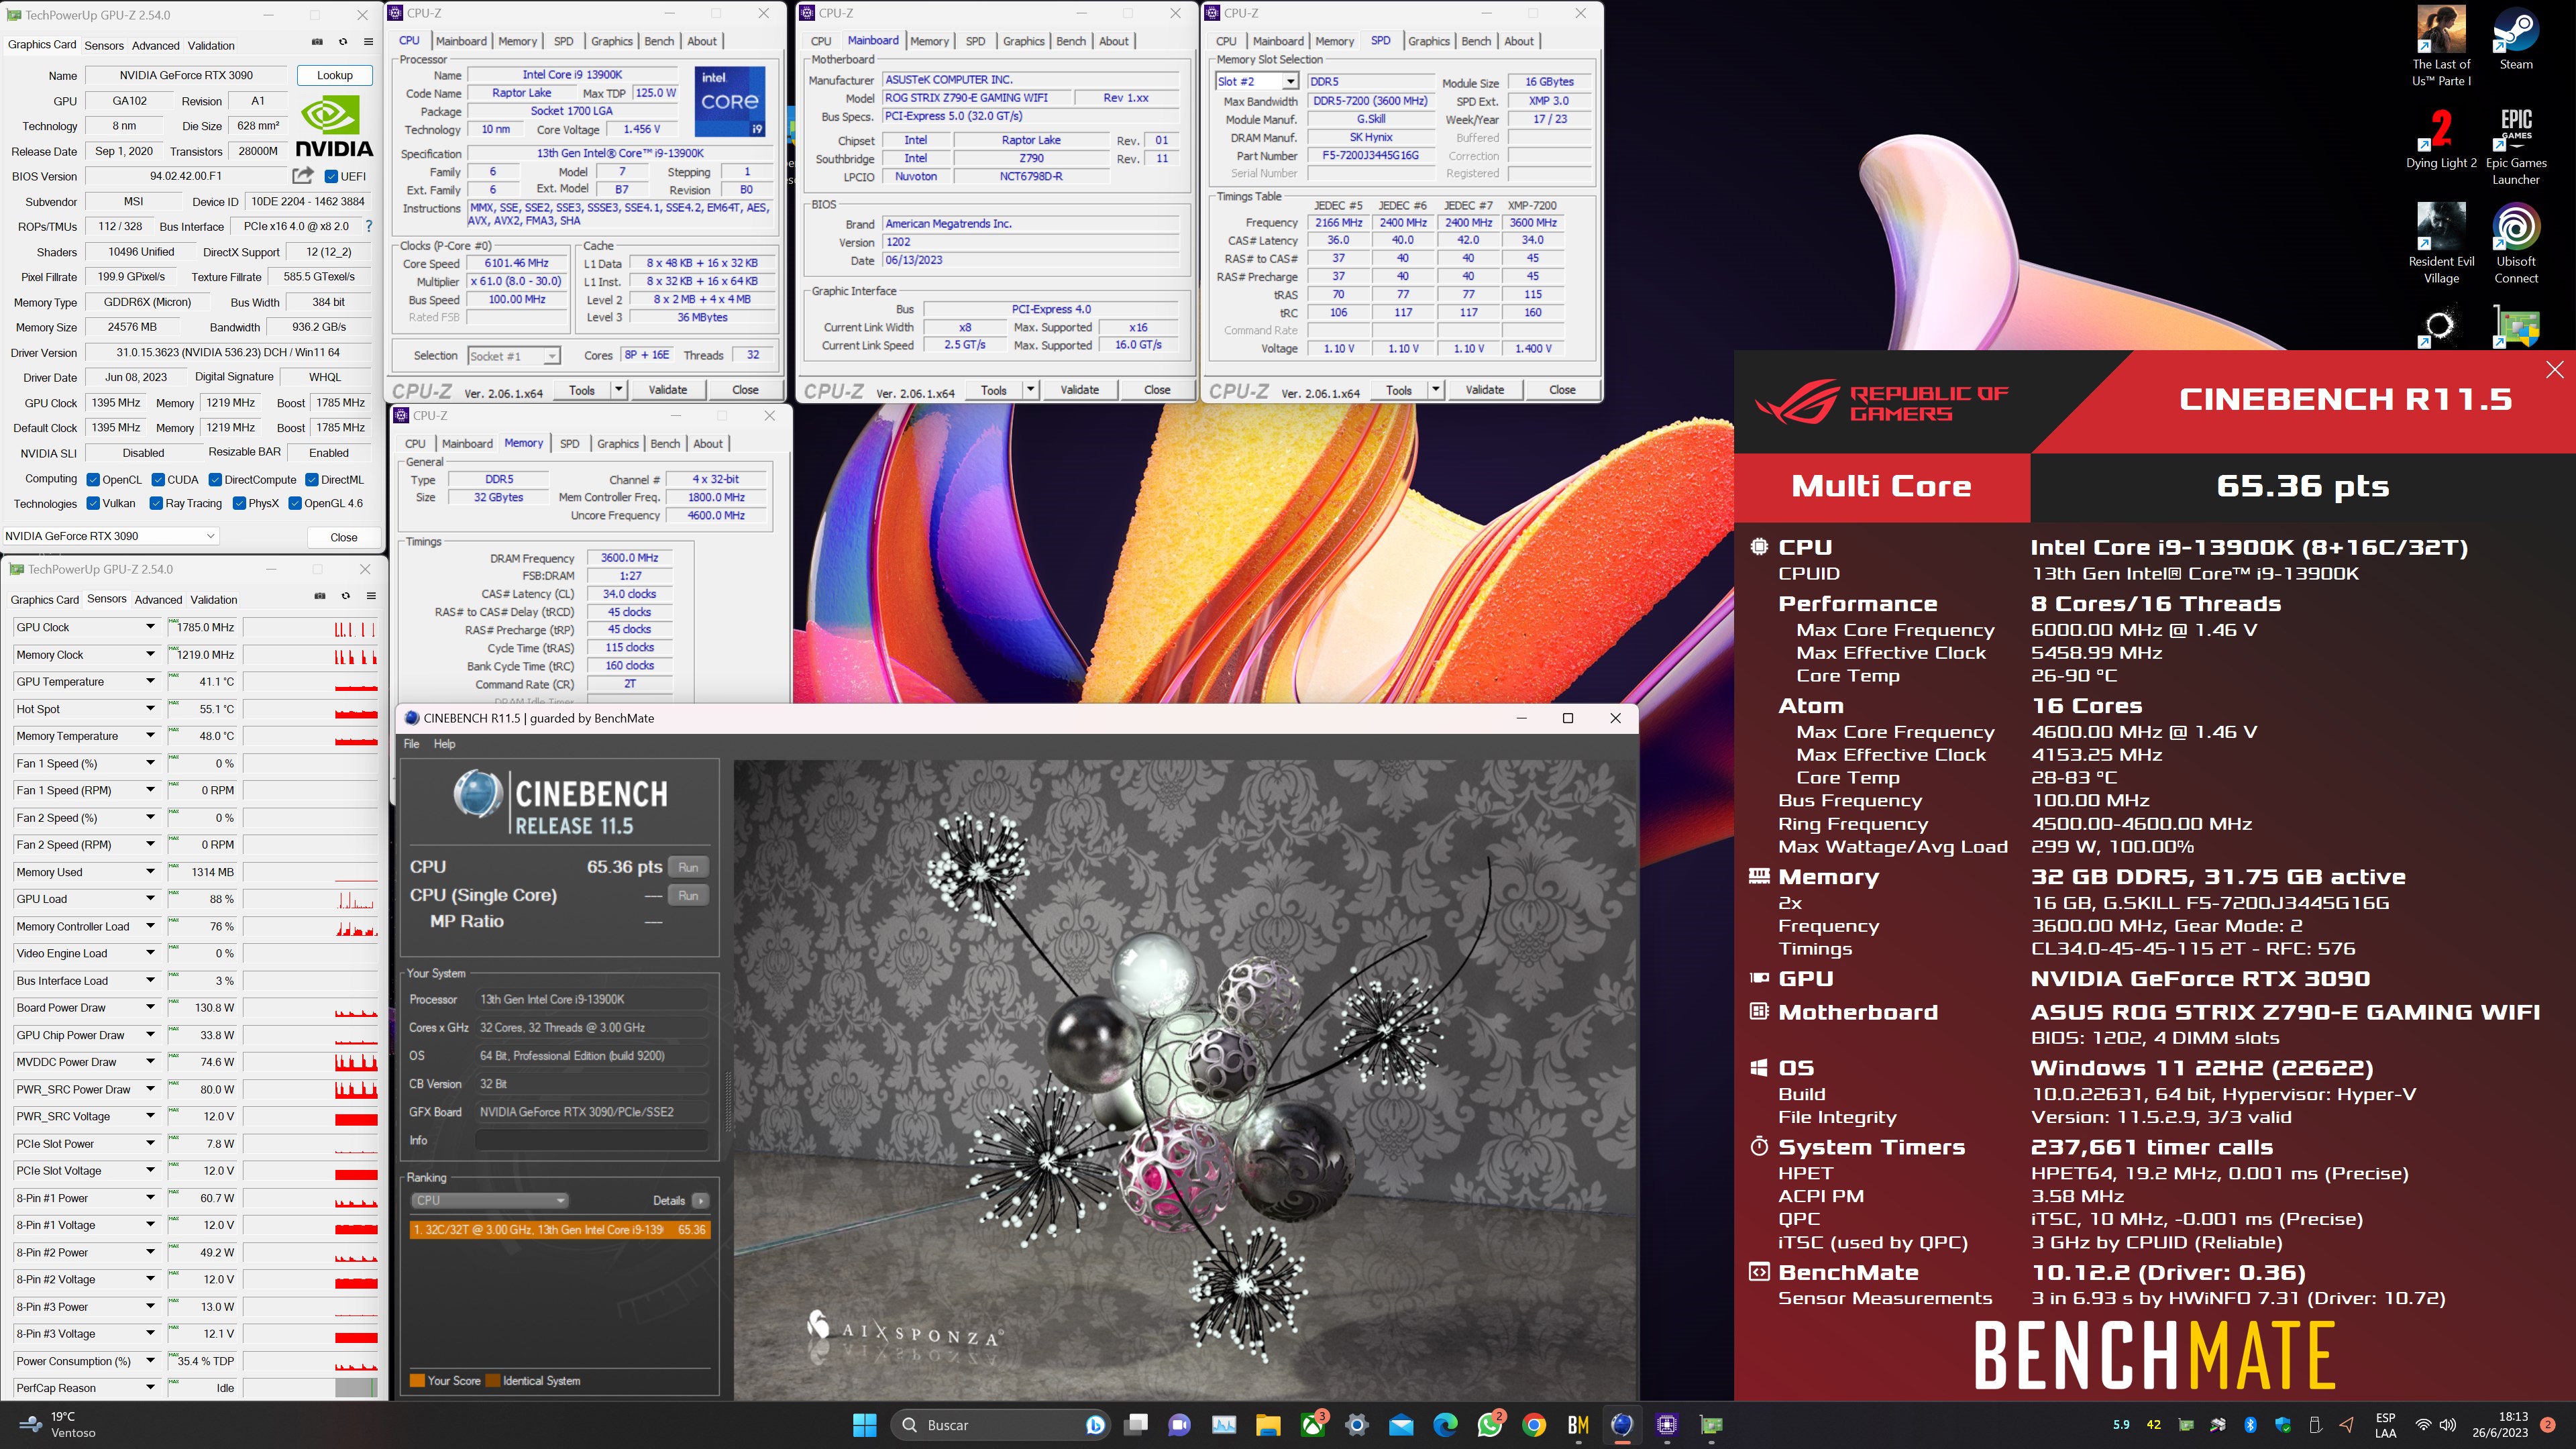
Task: Open Ubisoft Connect desktop shortcut
Action: click(2516, 244)
